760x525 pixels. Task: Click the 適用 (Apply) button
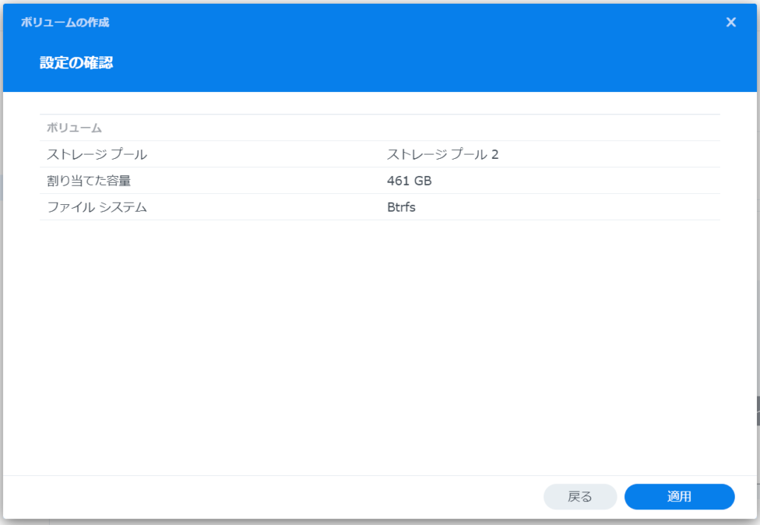tap(679, 496)
